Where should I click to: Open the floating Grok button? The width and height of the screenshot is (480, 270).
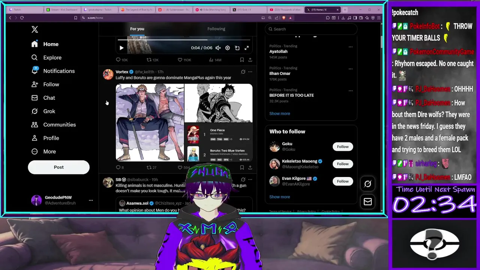click(x=367, y=184)
